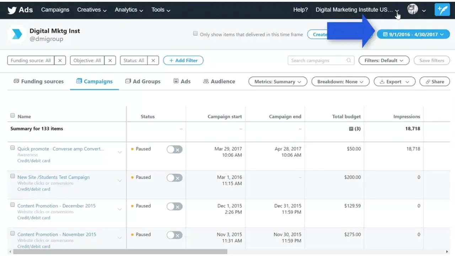Open the compose tweet feather icon

tap(442, 10)
